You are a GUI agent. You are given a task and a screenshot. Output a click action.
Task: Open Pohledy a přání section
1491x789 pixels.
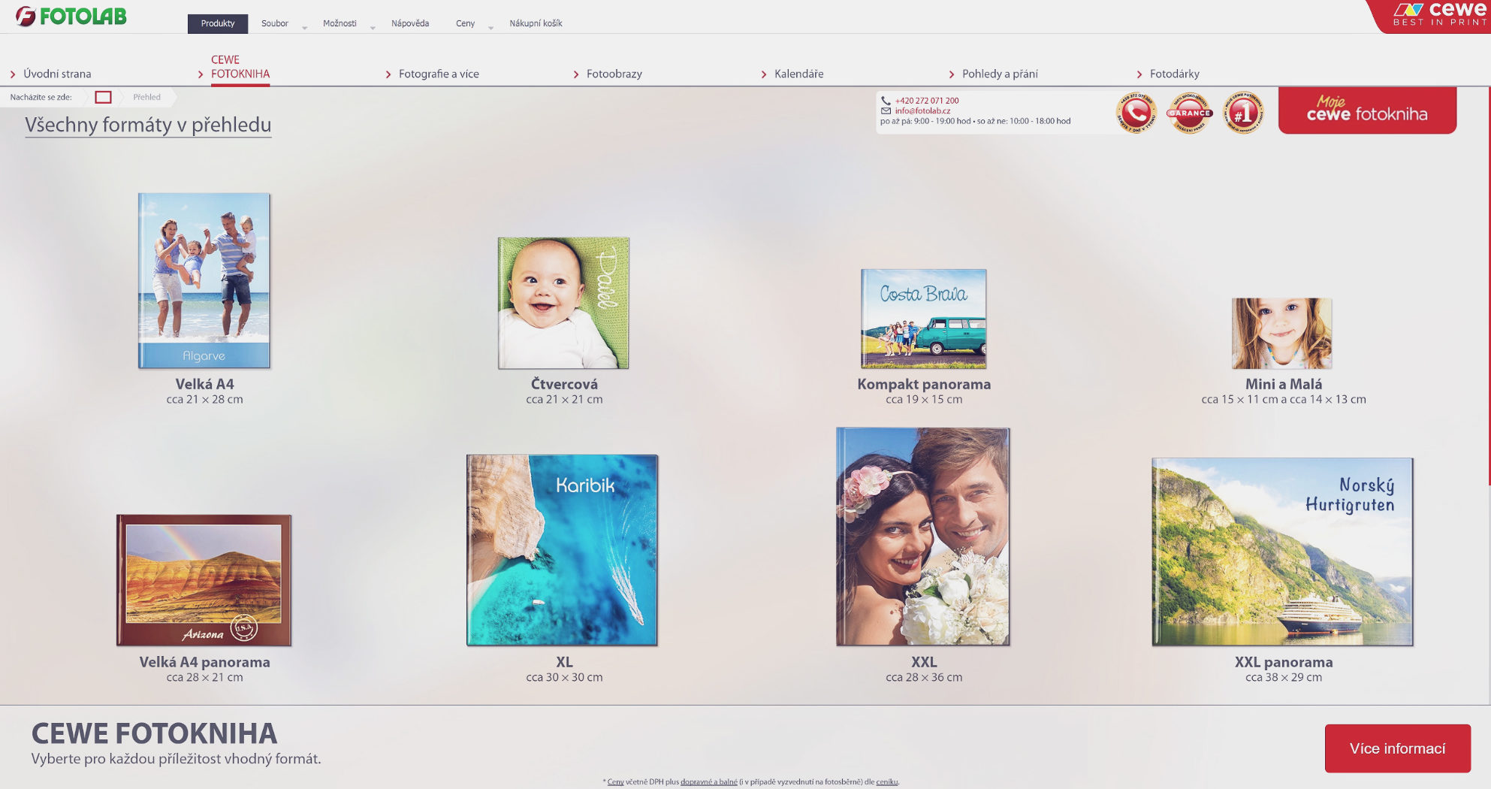pos(1000,74)
